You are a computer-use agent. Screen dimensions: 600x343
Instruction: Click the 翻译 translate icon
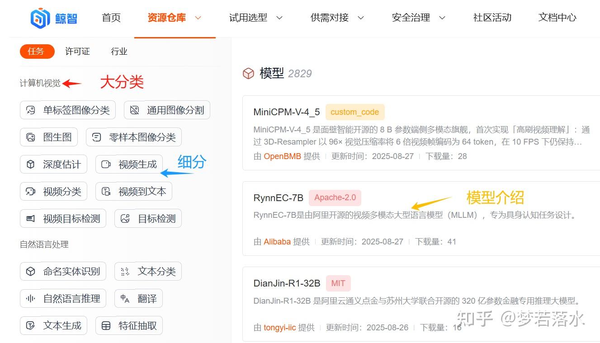[125, 299]
